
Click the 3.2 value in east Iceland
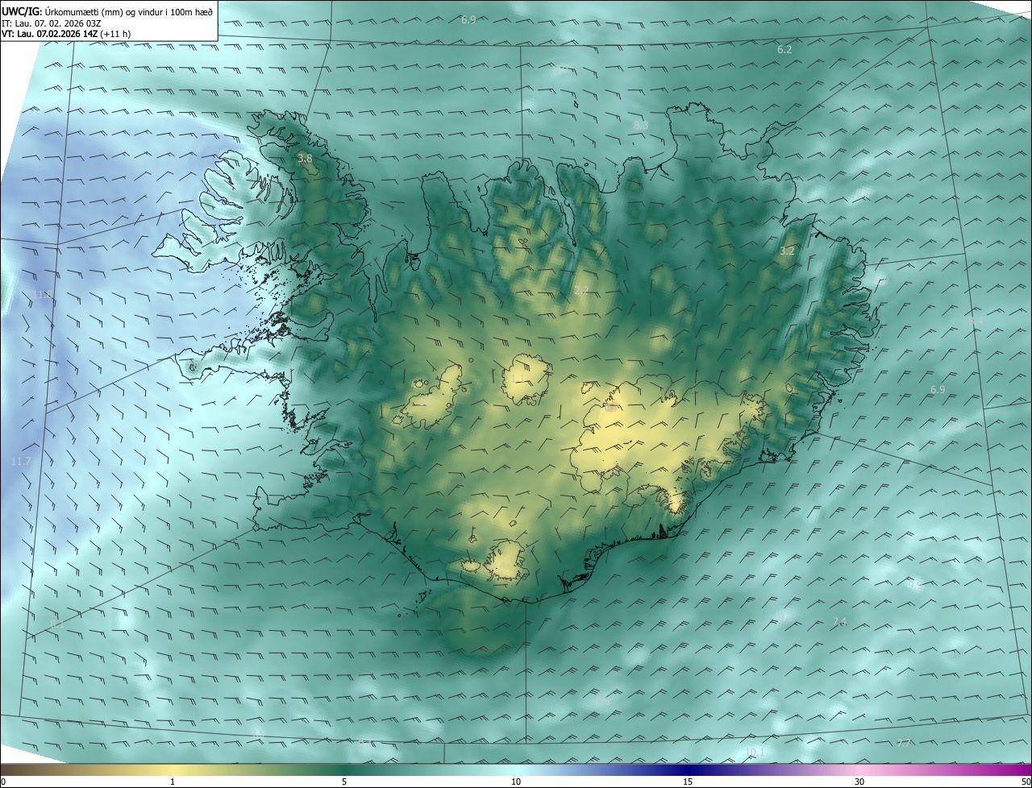(787, 251)
